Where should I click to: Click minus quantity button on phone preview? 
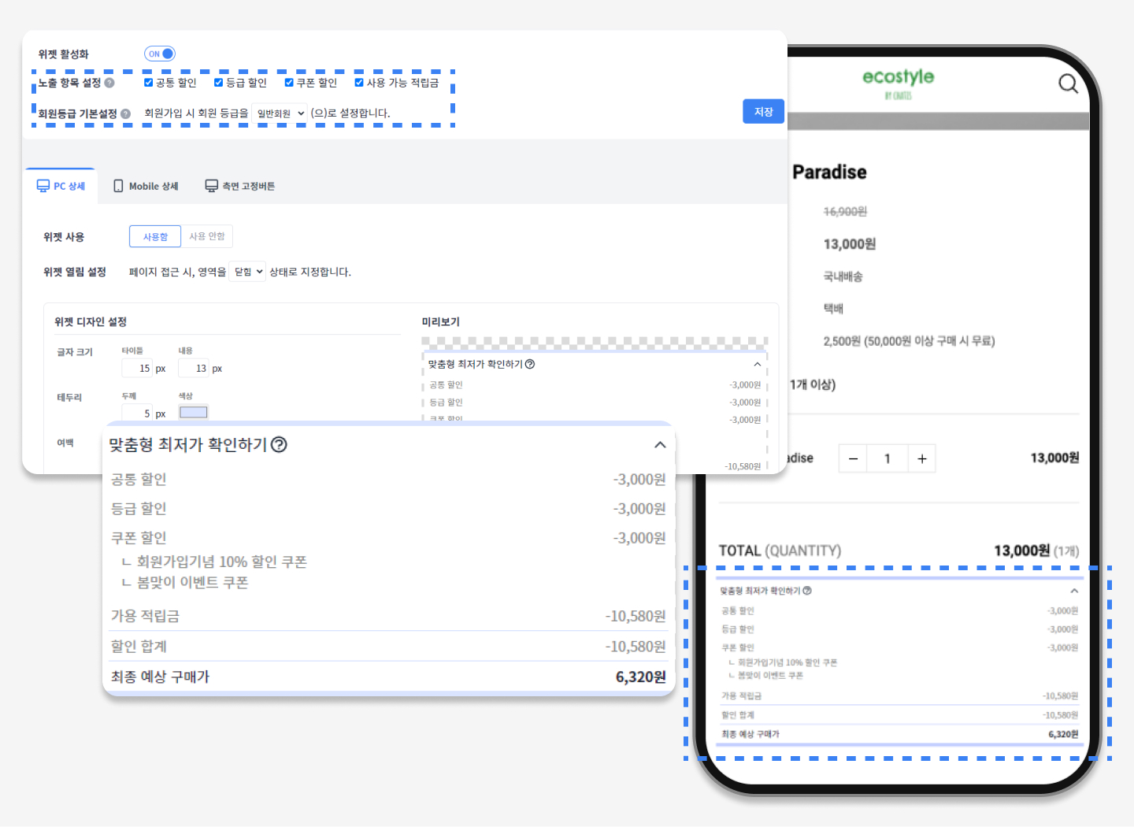[x=853, y=458]
